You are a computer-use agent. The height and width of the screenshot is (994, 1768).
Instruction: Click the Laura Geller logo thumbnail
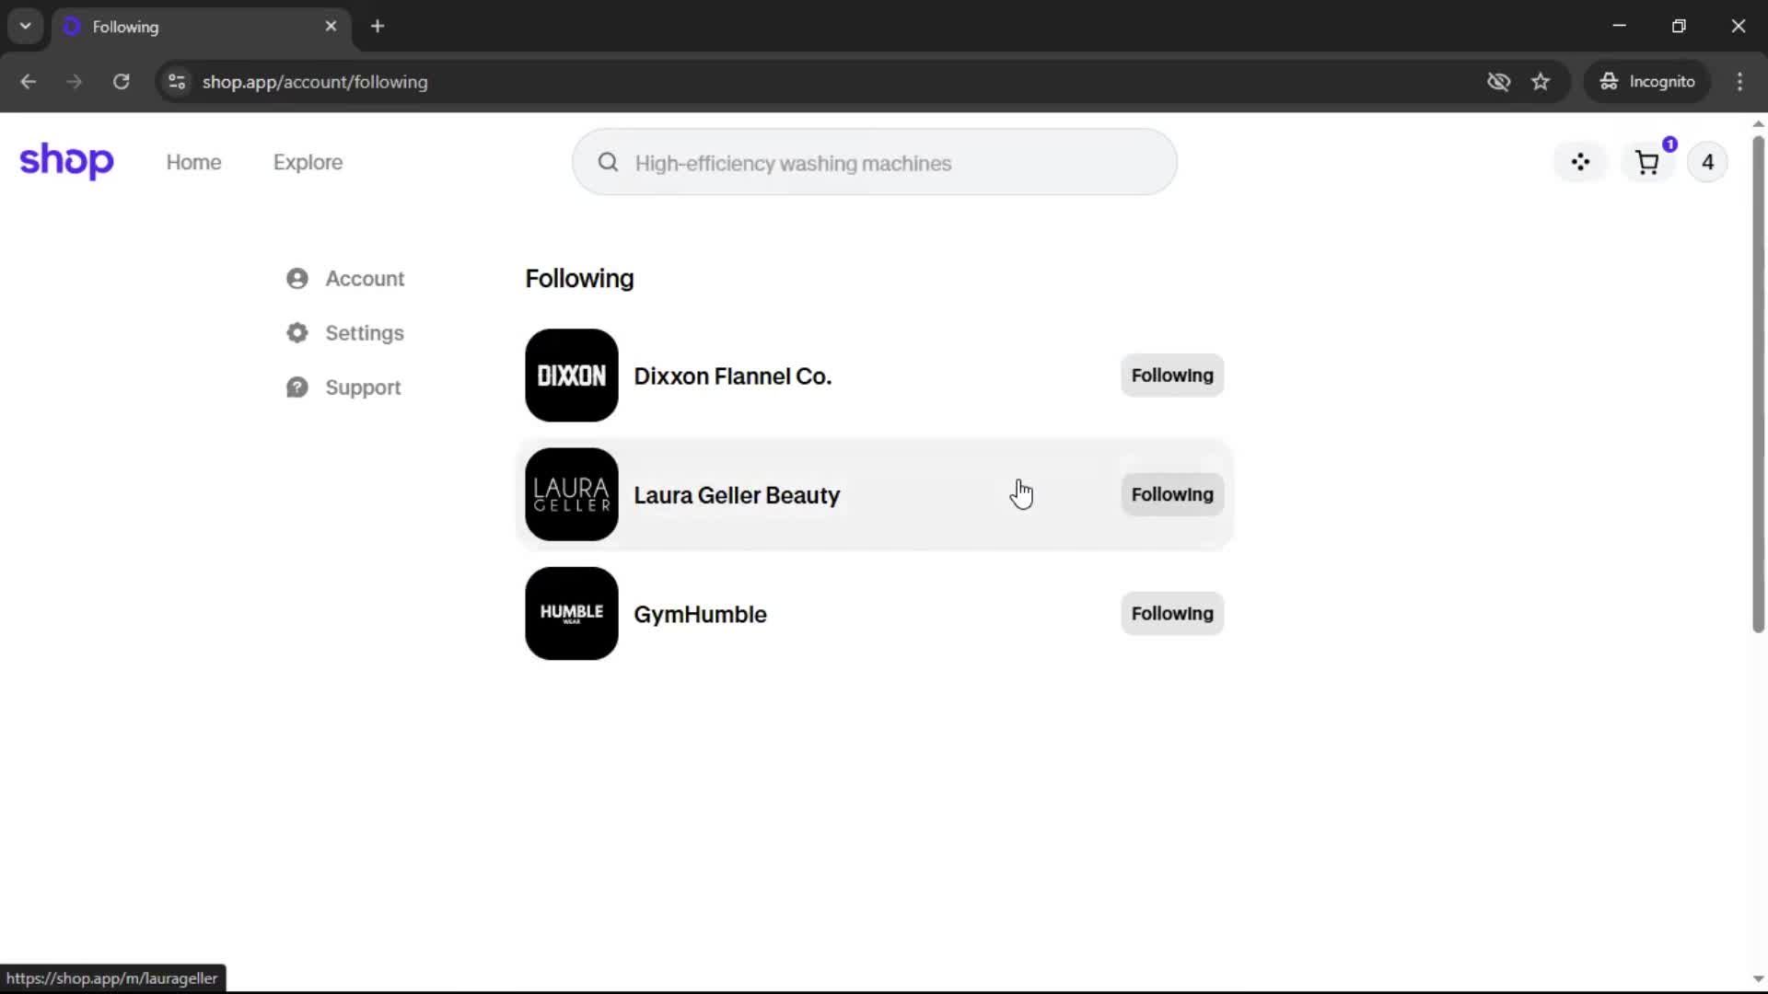point(571,494)
